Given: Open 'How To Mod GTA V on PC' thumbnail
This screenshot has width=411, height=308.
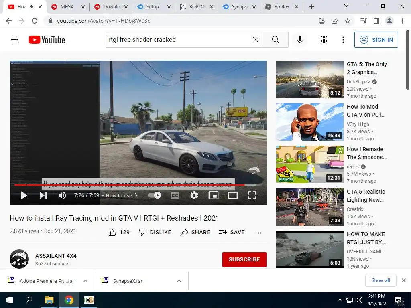Looking at the screenshot, I should pos(309,122).
